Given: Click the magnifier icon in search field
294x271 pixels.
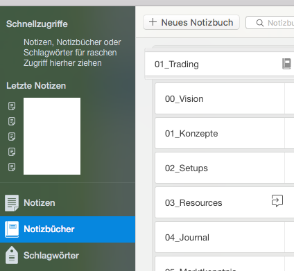Looking at the screenshot, I should 260,23.
